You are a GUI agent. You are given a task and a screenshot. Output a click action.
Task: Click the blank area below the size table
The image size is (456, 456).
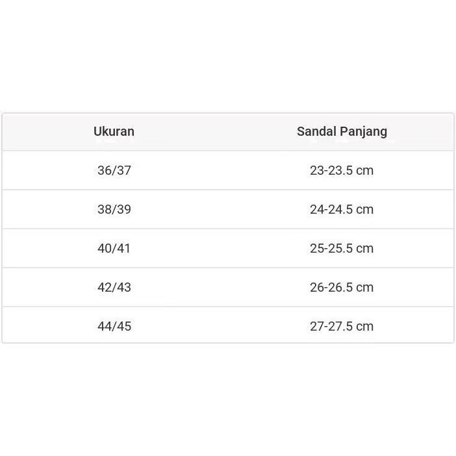(x=227, y=399)
